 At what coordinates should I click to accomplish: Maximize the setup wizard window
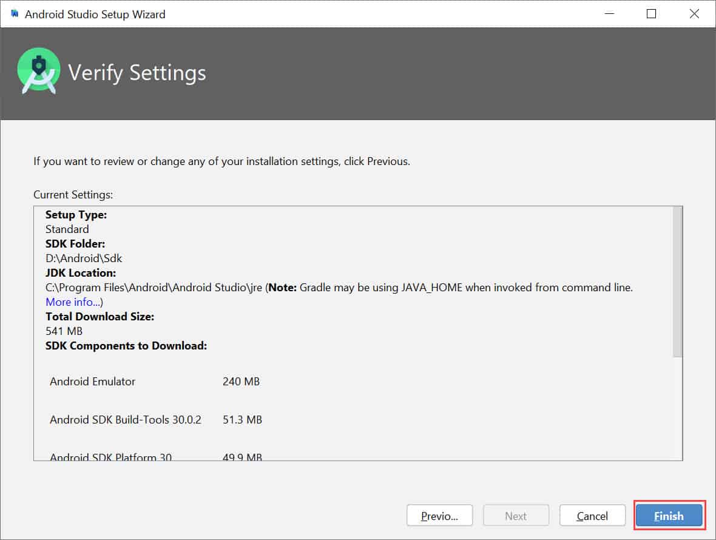tap(651, 13)
